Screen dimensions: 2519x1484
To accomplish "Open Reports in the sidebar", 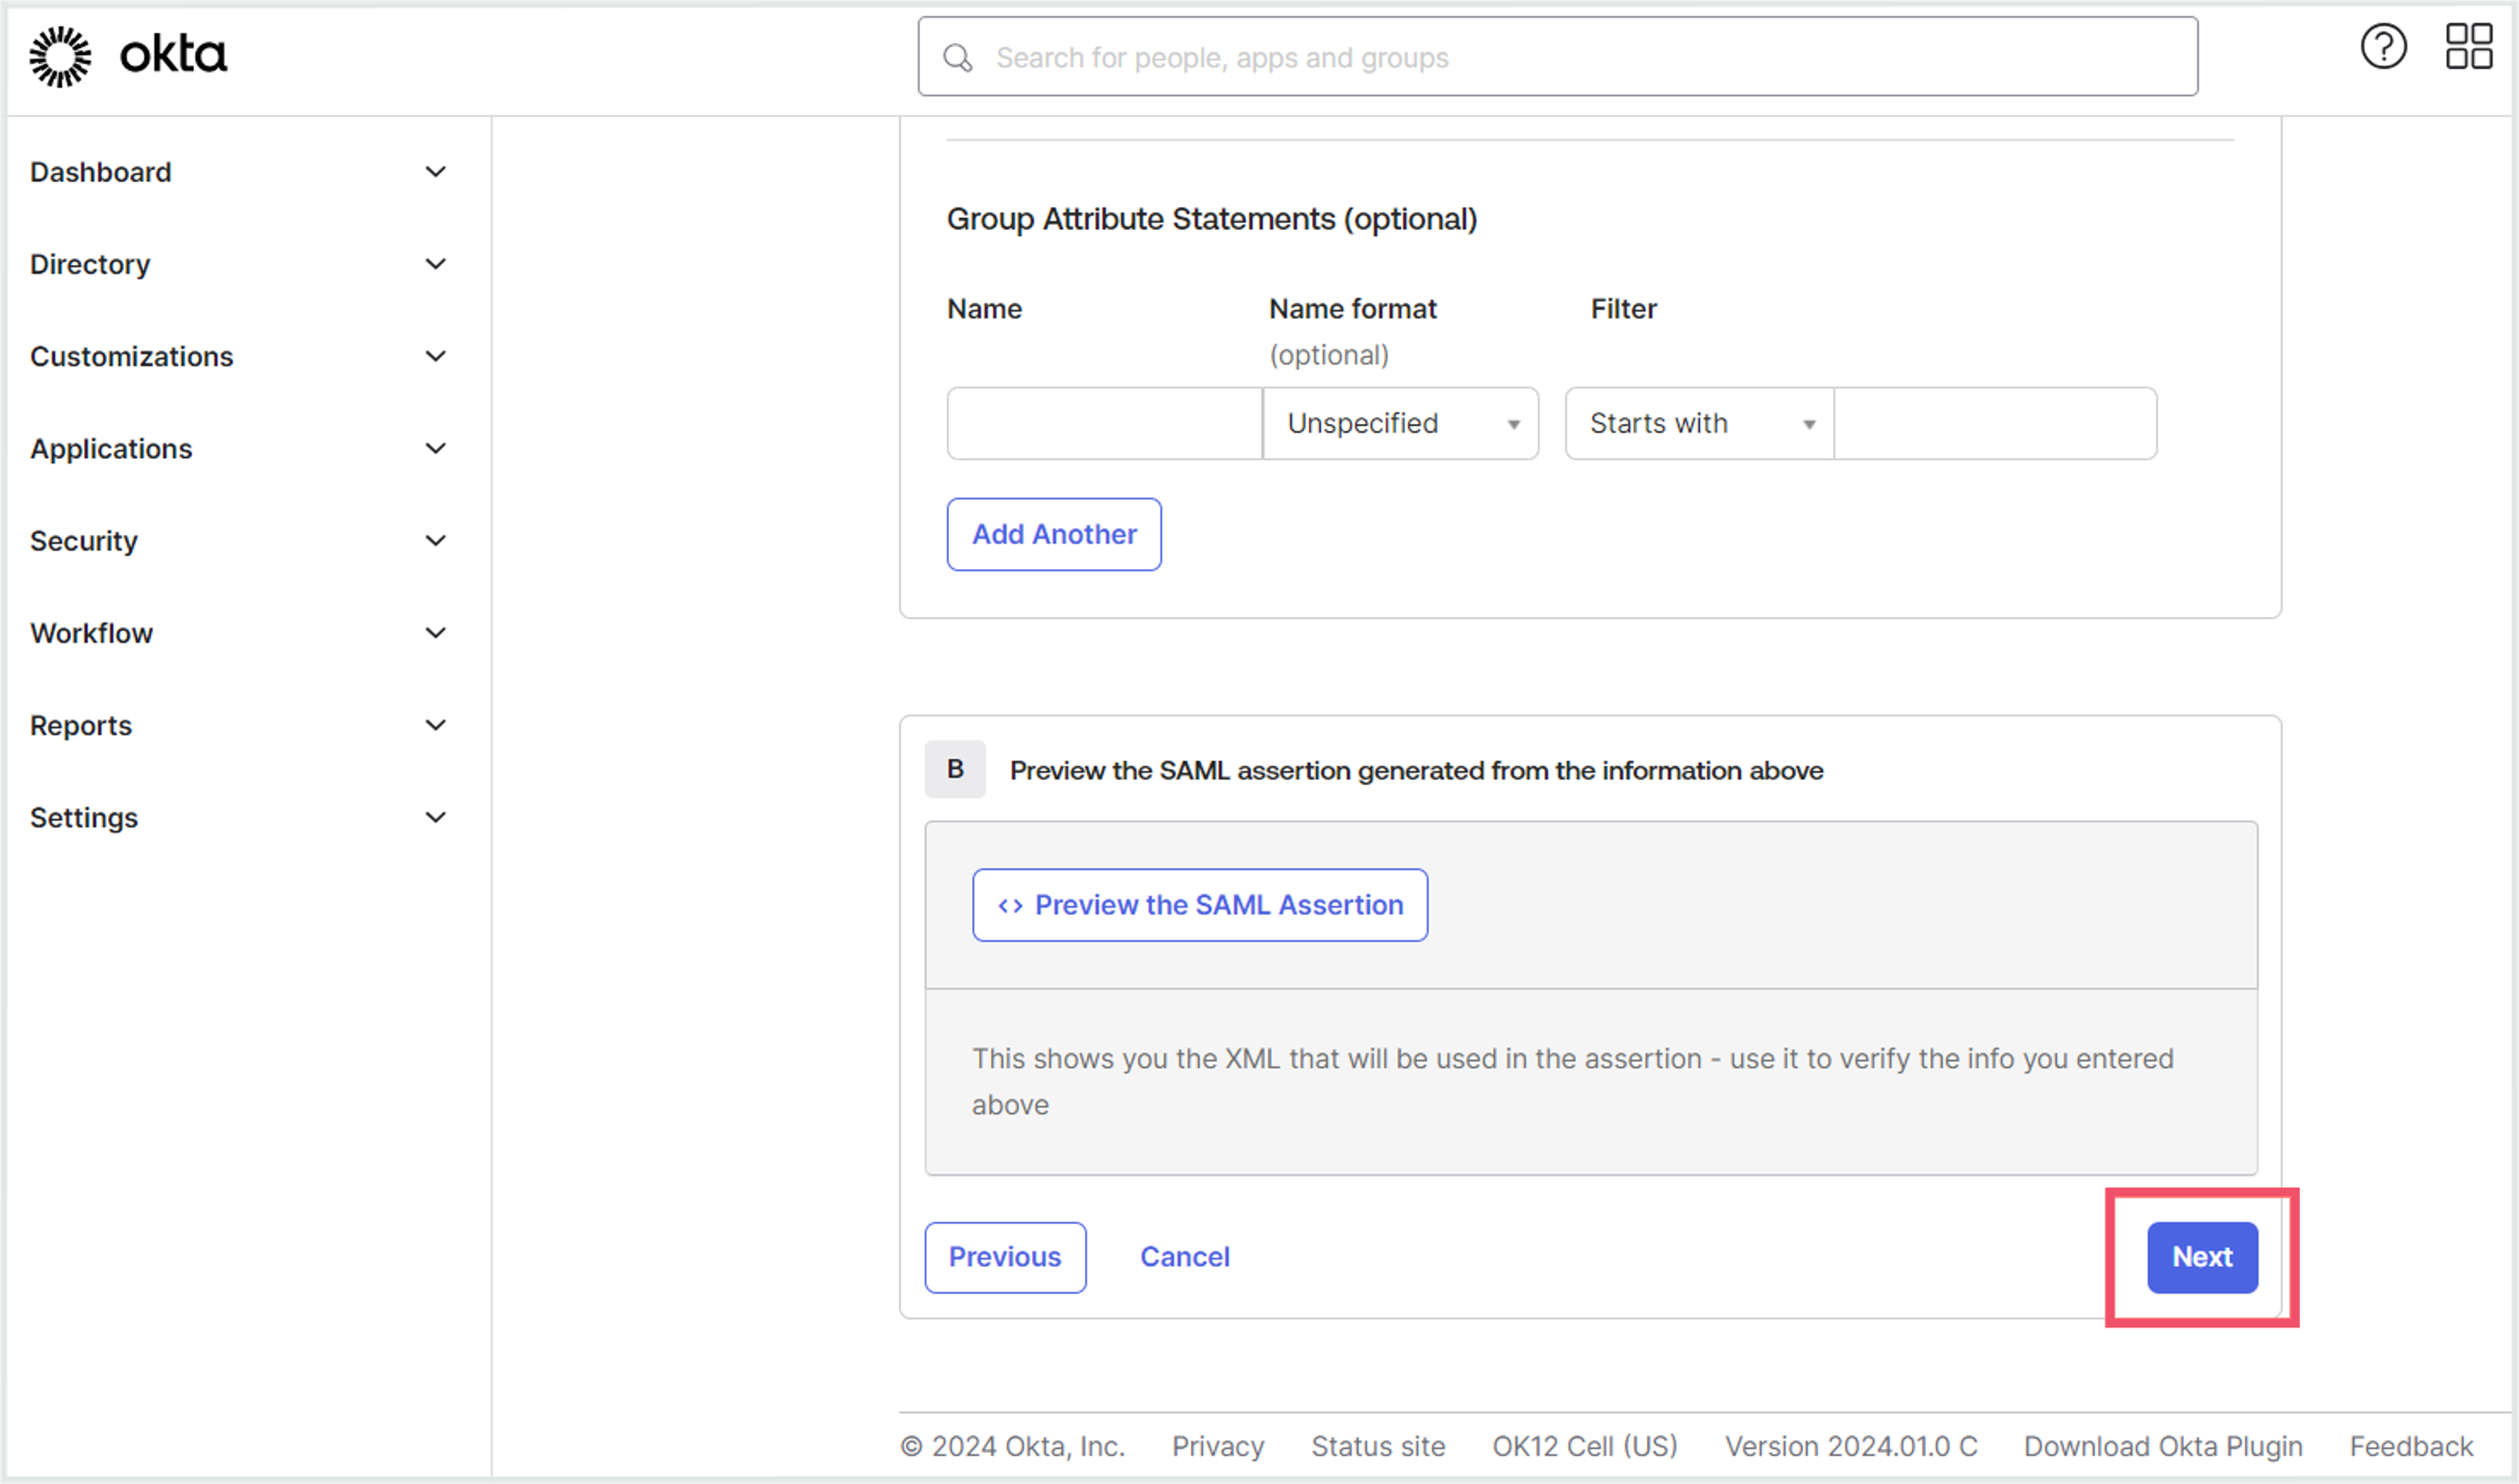I will (x=238, y=725).
